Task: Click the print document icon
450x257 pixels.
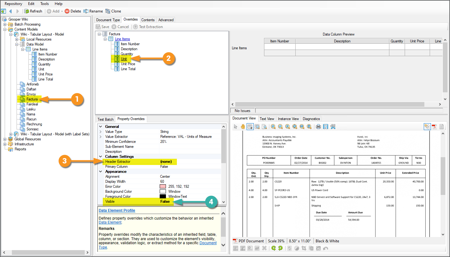Action: point(318,127)
